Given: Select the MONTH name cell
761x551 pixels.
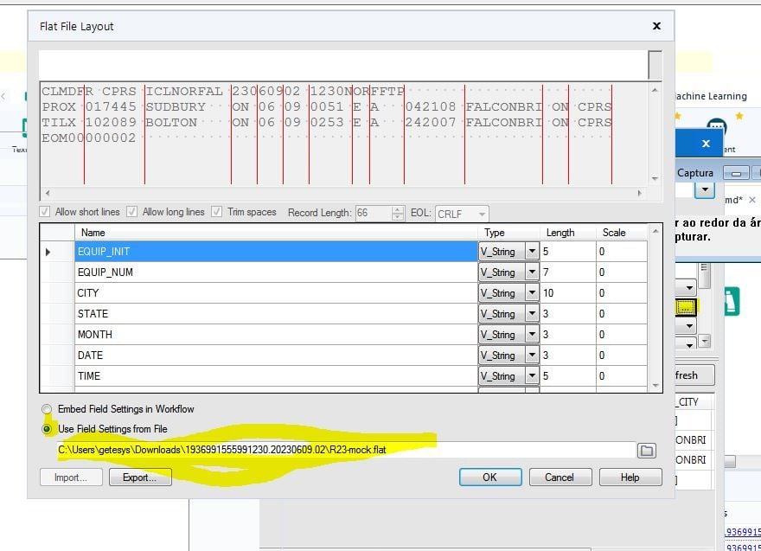Looking at the screenshot, I should tap(276, 335).
